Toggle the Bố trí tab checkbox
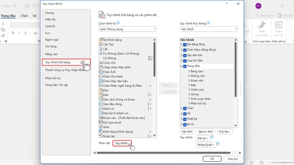Image resolution: width=294 pixels, height=165 pixels. 185,125
